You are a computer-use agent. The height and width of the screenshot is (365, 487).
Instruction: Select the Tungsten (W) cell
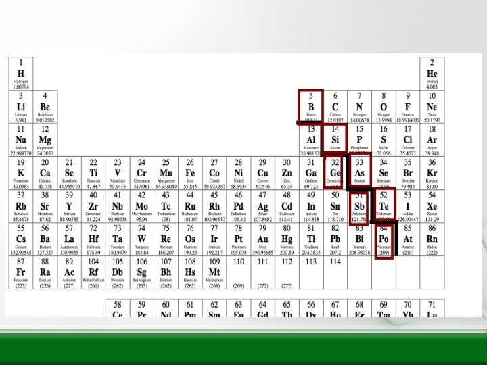(142, 239)
